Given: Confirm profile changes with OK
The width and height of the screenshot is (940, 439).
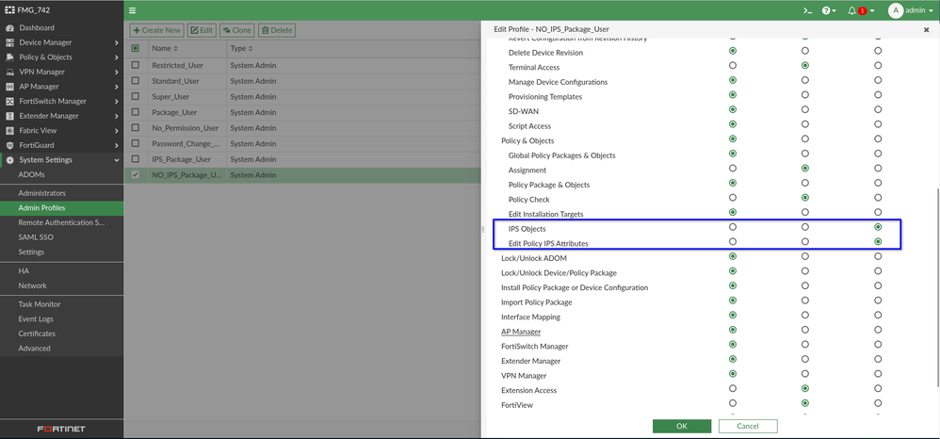Looking at the screenshot, I should (682, 426).
